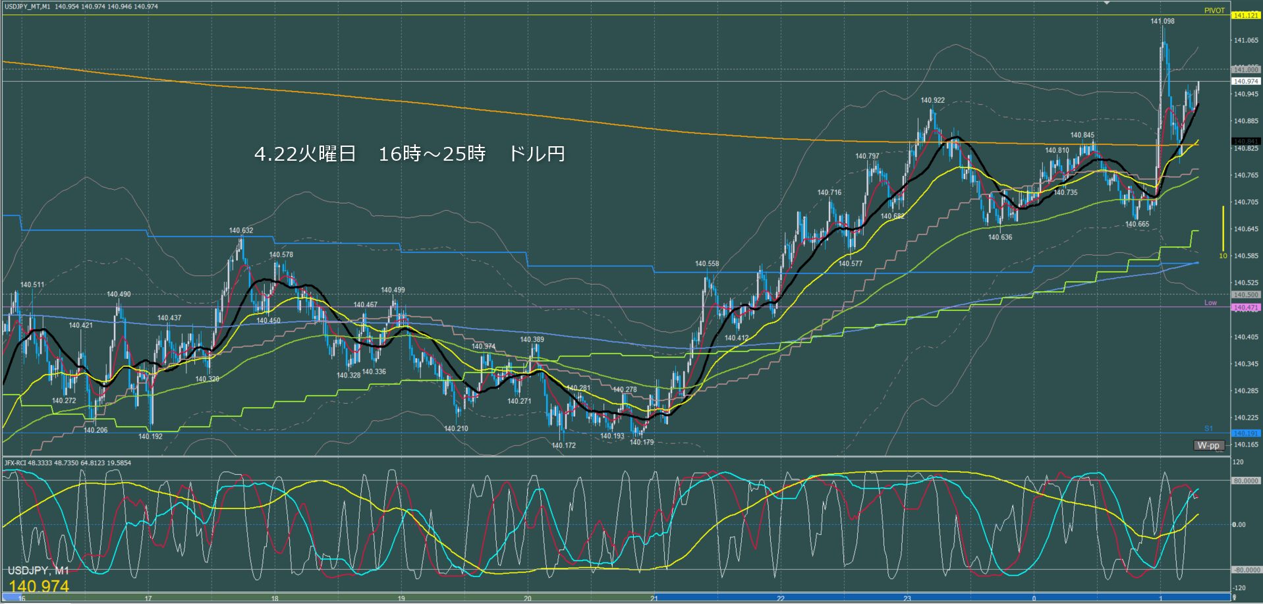
Task: Click the 141.098 high label
Action: click(x=1162, y=21)
